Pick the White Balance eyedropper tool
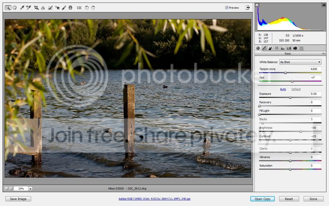Viewport: 329px width, 206px height. coord(22,7)
